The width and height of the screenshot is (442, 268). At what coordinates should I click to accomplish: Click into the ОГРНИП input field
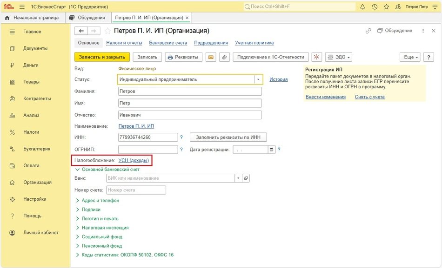coord(148,150)
